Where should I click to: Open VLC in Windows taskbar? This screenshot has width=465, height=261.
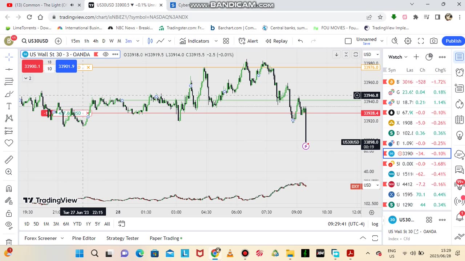point(230,253)
